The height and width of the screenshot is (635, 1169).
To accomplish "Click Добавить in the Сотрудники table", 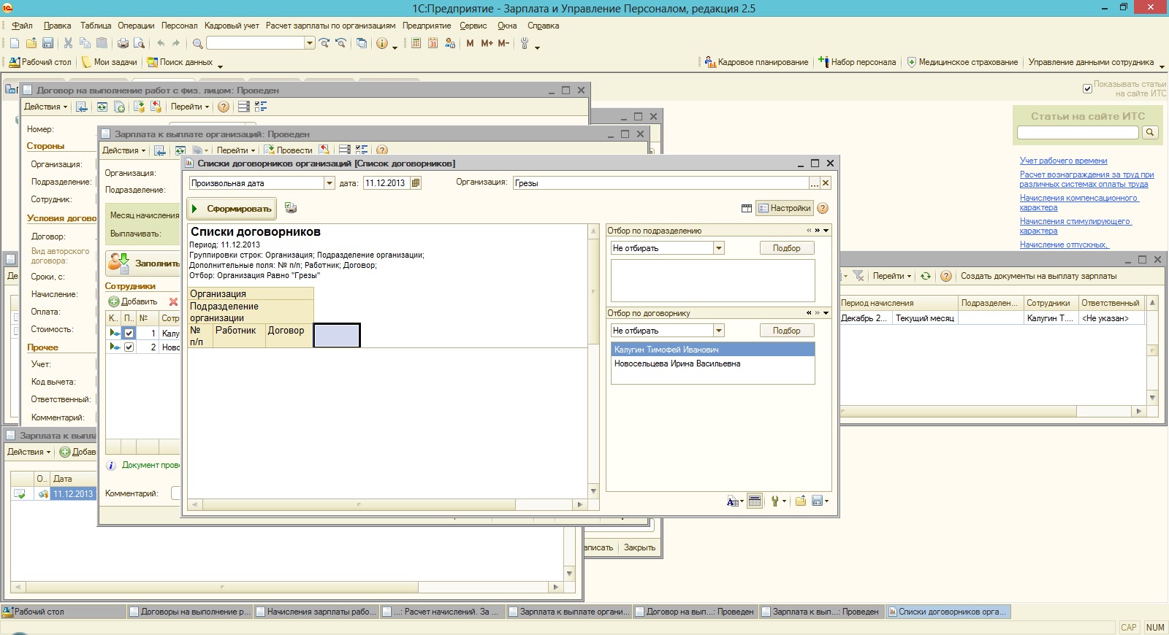I will click(x=133, y=301).
